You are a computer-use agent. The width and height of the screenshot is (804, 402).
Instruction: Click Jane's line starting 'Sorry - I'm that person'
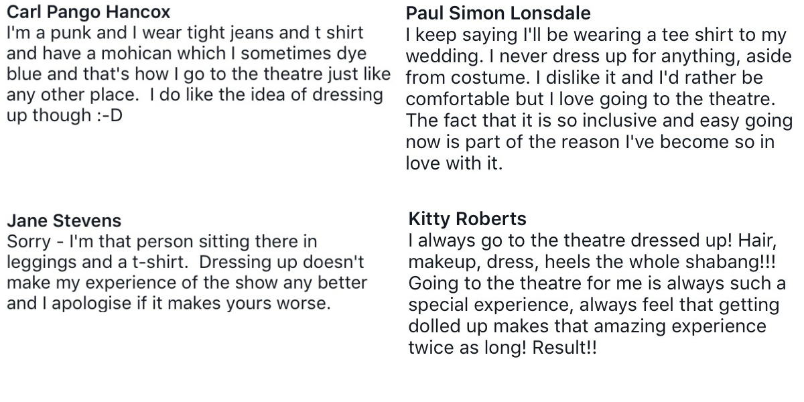(x=161, y=241)
